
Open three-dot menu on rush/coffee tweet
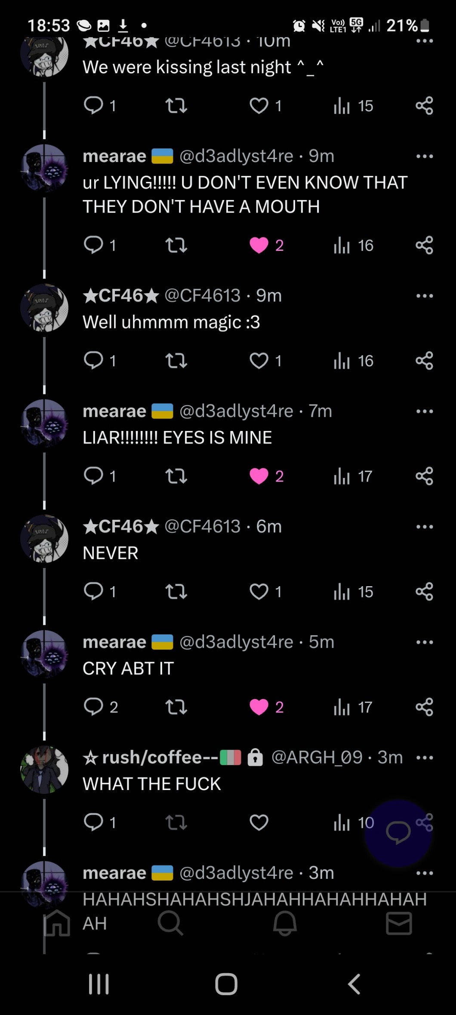tap(425, 758)
